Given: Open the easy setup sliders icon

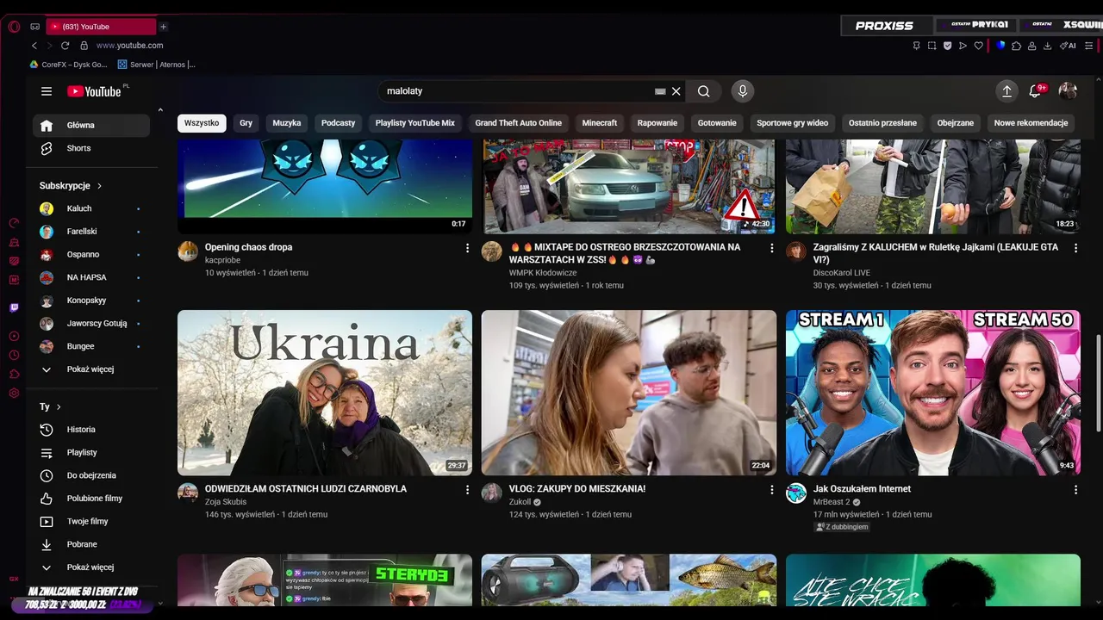Looking at the screenshot, I should (x=1089, y=46).
